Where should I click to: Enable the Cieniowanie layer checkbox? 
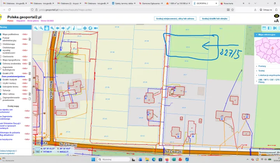[1, 56]
